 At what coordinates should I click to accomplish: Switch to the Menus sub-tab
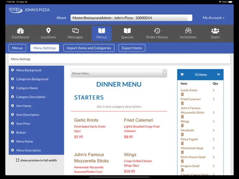(17, 48)
